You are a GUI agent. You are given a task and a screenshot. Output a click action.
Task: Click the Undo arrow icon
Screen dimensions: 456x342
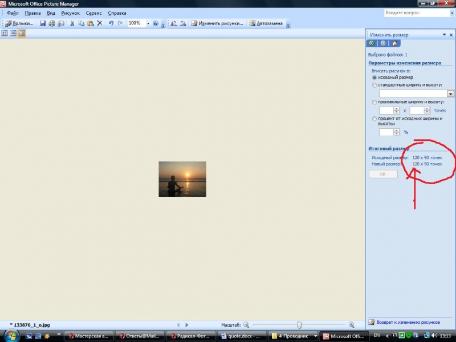111,23
